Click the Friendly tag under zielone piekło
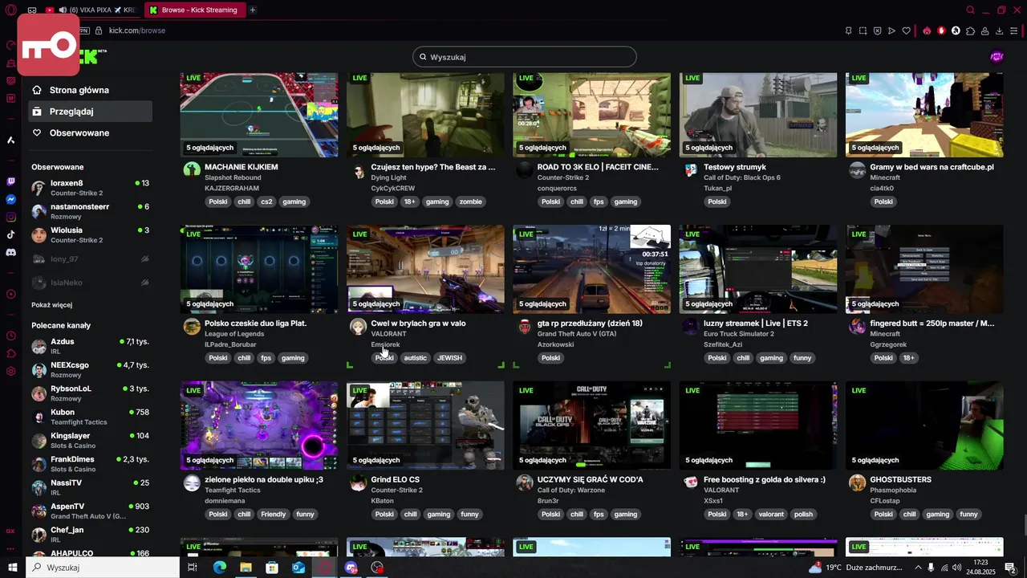 [274, 514]
